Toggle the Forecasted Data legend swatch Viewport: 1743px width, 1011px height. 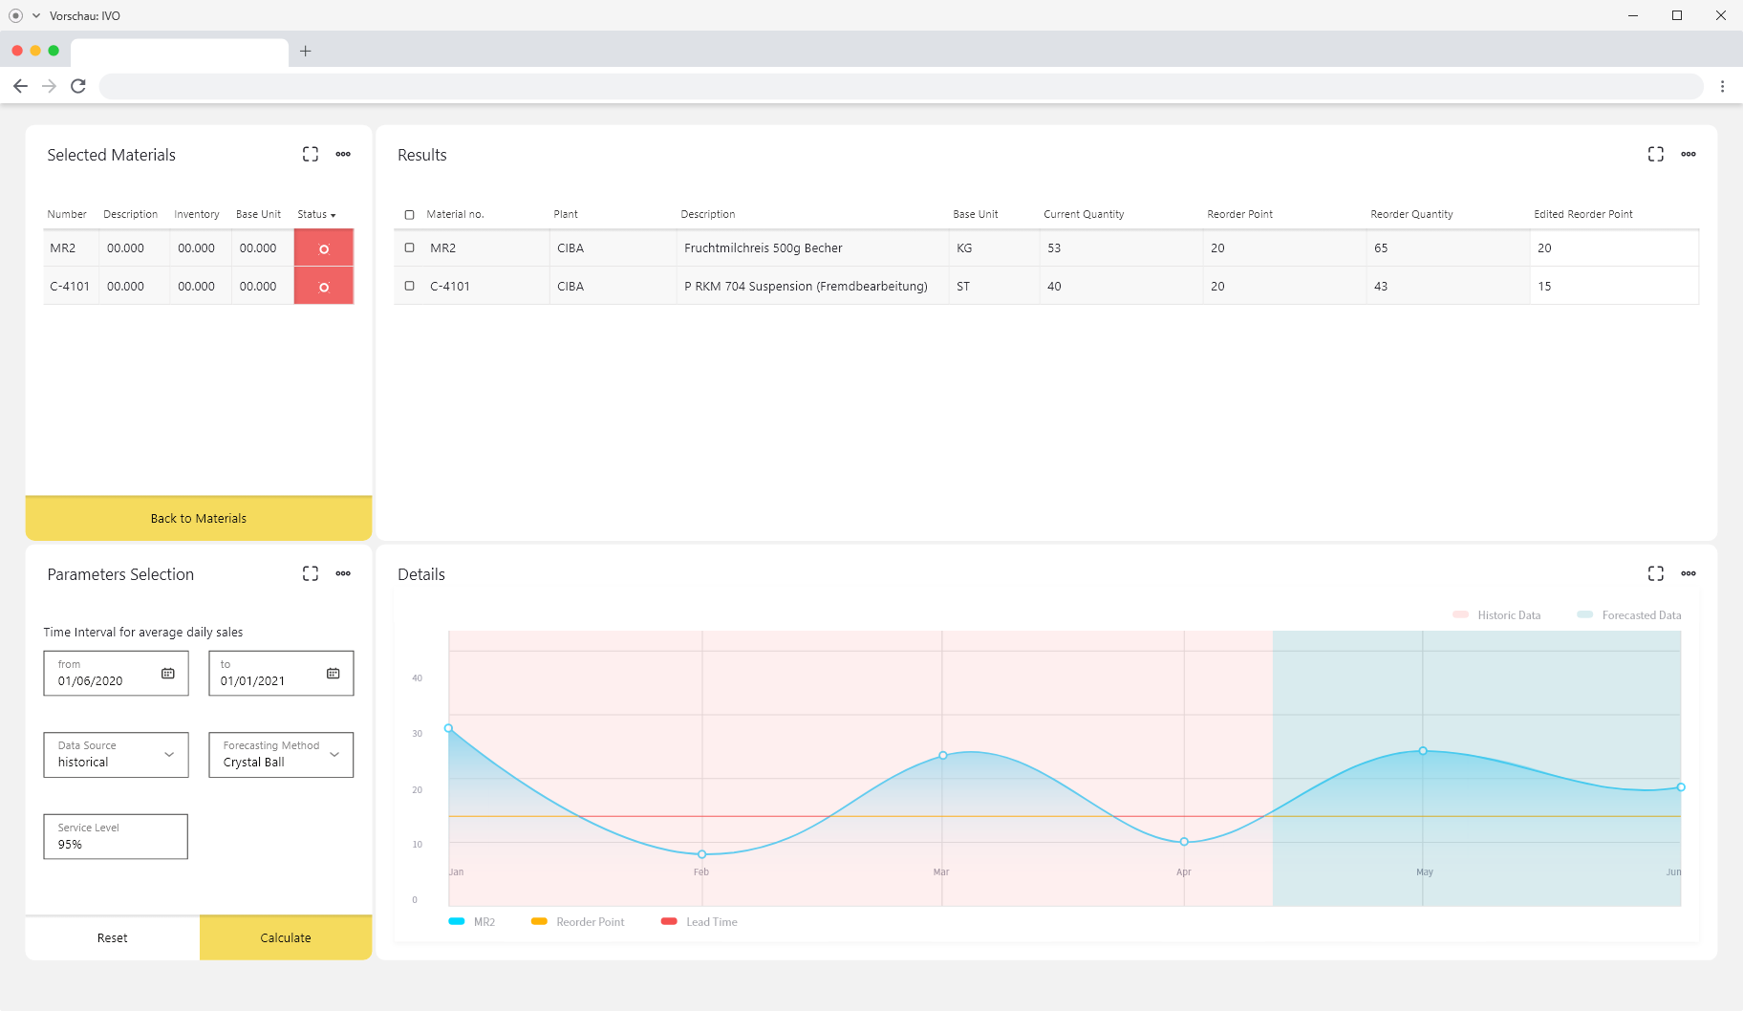(1585, 614)
